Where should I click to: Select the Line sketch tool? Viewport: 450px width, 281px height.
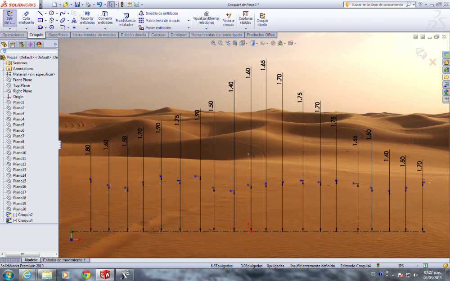[40, 13]
